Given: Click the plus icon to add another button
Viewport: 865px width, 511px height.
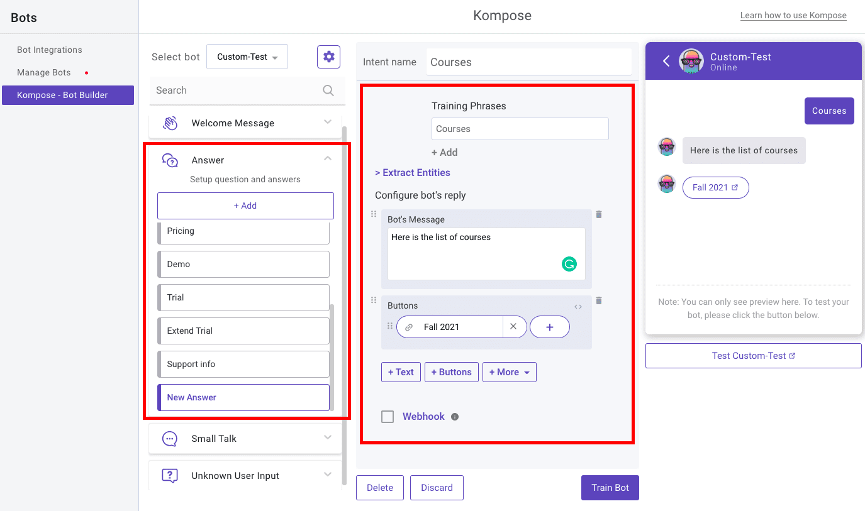Looking at the screenshot, I should [x=549, y=327].
